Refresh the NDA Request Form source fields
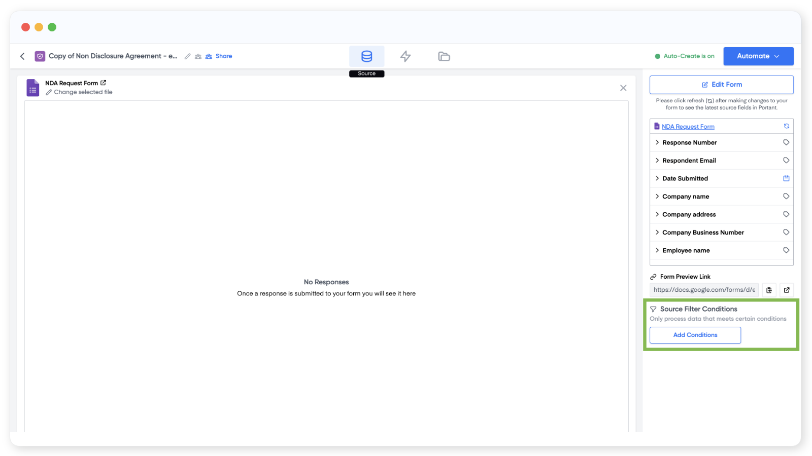The image size is (812, 456). coord(786,126)
